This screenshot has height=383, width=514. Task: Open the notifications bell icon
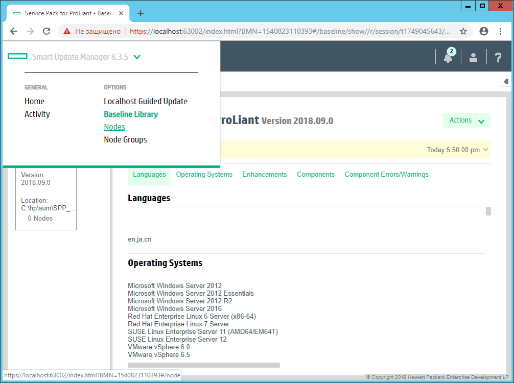click(448, 57)
